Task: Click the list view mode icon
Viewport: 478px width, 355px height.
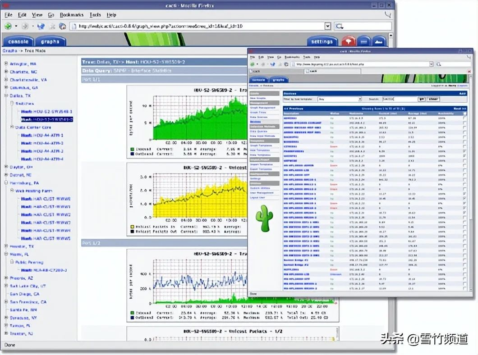Action: tap(364, 41)
